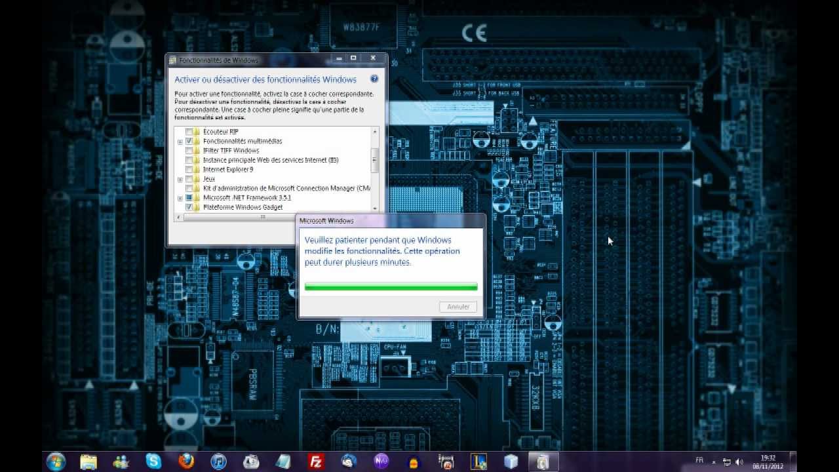The image size is (839, 472).
Task: Expand the Jeux tree node
Action: click(x=180, y=179)
